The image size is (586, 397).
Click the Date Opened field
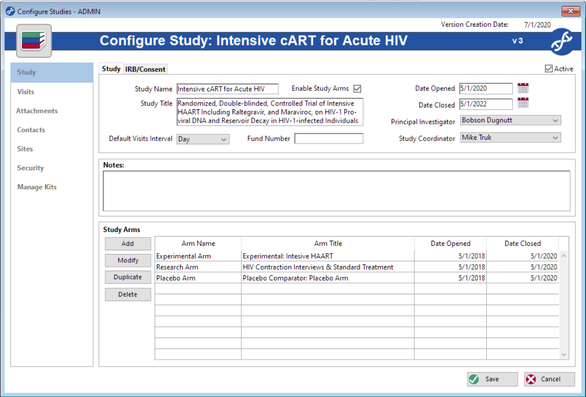pos(486,89)
